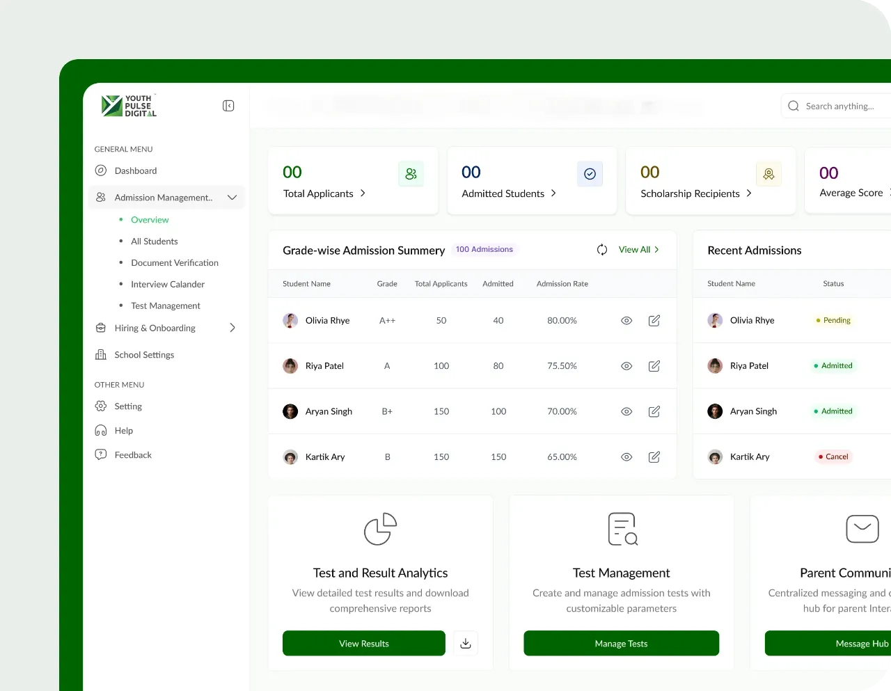Show details using Olivia Rhye's eye icon
The height and width of the screenshot is (691, 891).
click(x=626, y=320)
